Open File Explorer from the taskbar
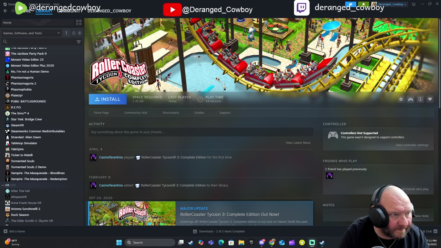 point(241,242)
